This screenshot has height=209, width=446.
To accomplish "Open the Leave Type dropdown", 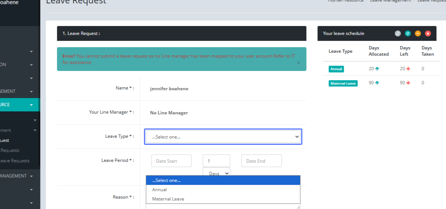I will pos(223,137).
